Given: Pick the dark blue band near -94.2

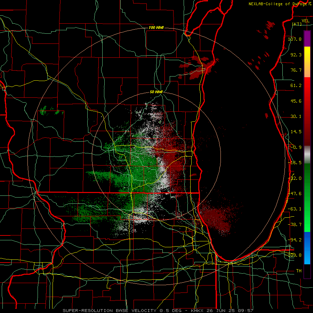Looking at the screenshot, I should coord(307,240).
